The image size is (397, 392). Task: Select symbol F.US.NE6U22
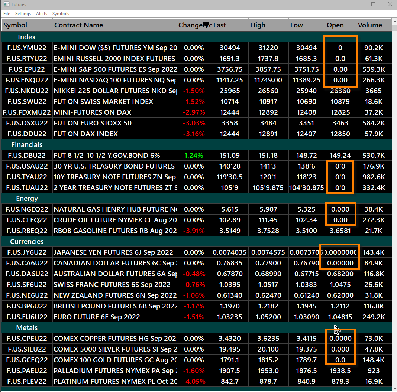pyautogui.click(x=27, y=295)
